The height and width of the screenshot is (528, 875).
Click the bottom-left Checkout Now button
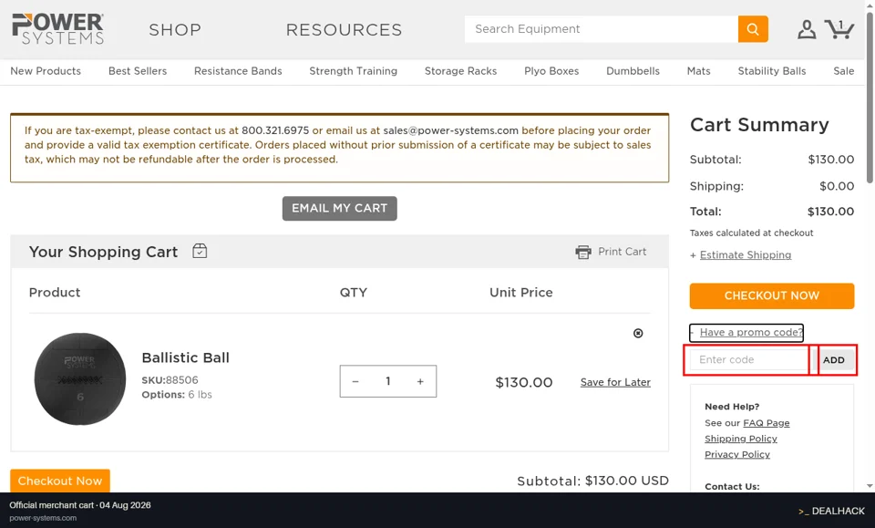(x=60, y=481)
